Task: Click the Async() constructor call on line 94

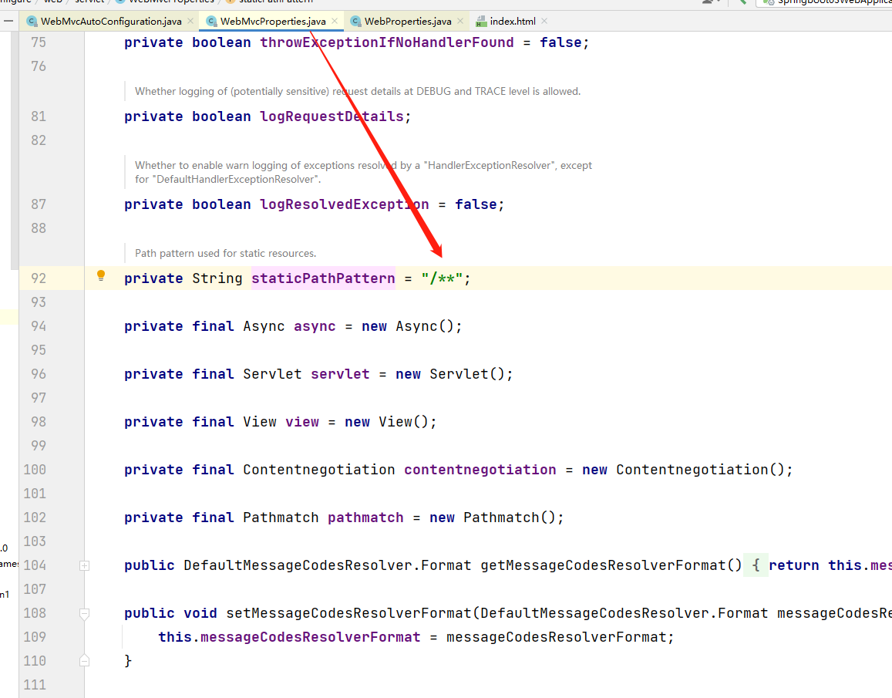Action: tap(425, 326)
